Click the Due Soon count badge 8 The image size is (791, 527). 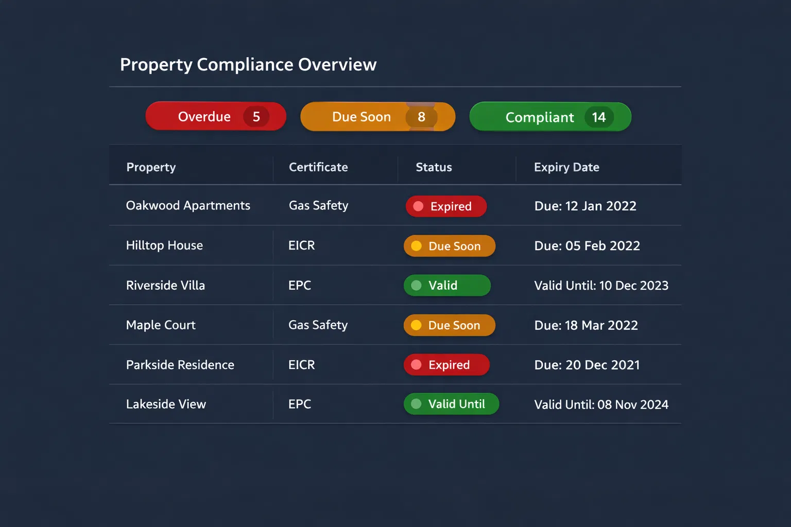(x=421, y=117)
